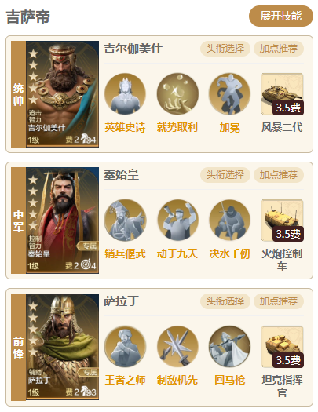Open the 王者之师 skill icon
The height and width of the screenshot is (412, 318).
[125, 347]
